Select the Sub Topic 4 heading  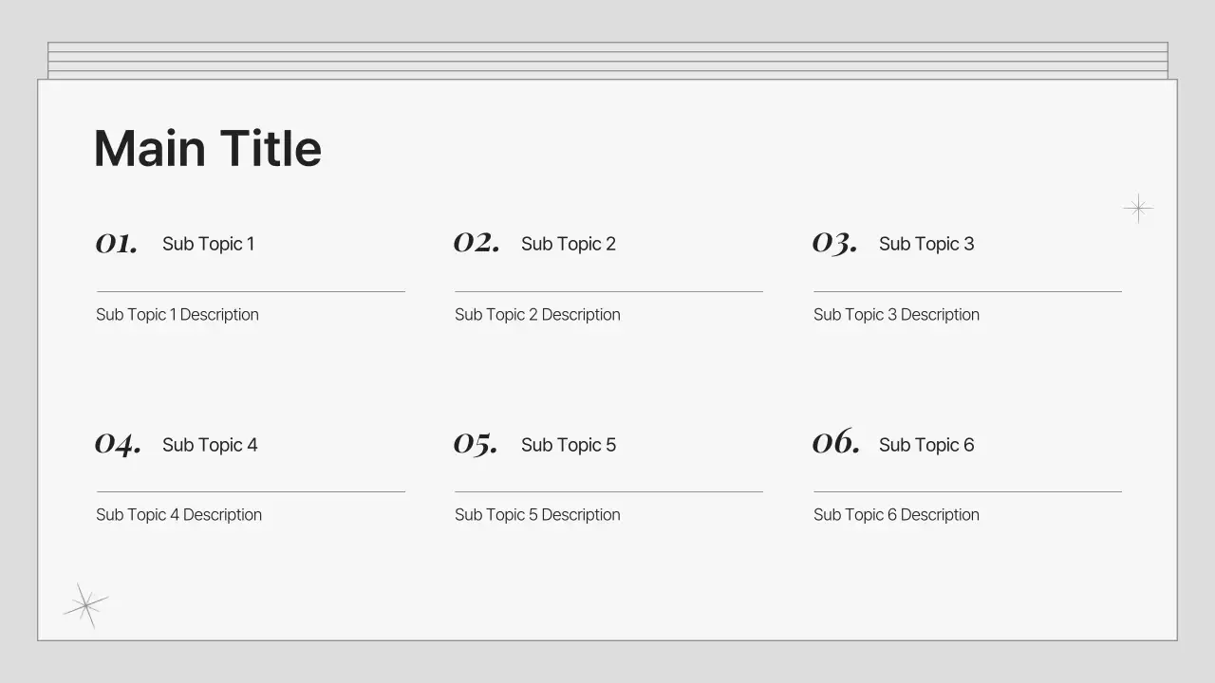209,445
